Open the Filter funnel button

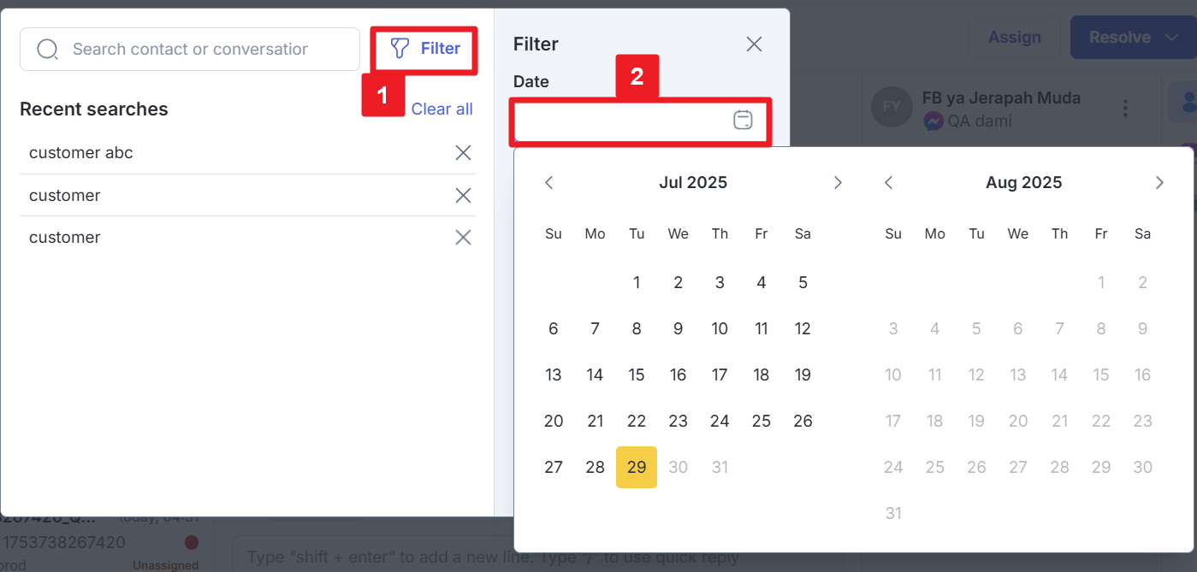[424, 49]
